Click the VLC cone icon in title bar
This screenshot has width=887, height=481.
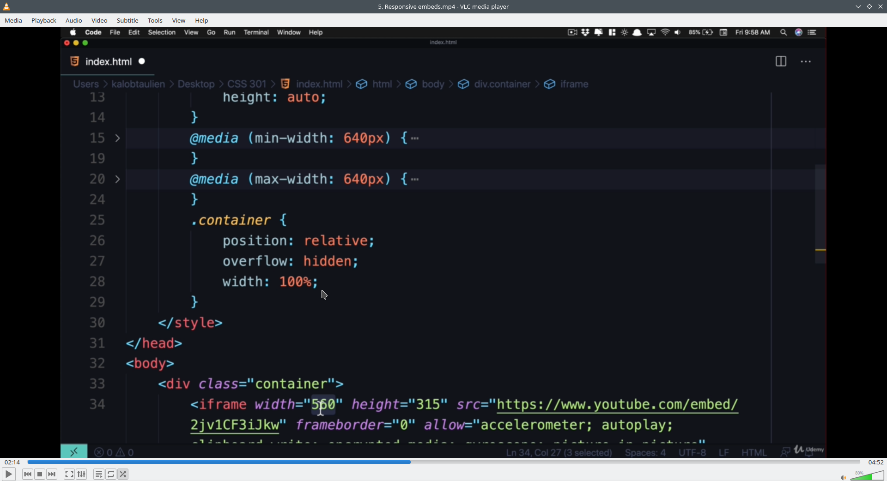[x=6, y=6]
